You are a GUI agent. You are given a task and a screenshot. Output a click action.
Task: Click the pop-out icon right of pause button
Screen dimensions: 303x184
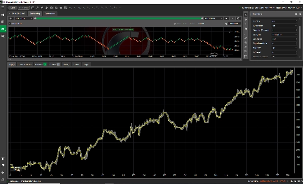(238, 18)
